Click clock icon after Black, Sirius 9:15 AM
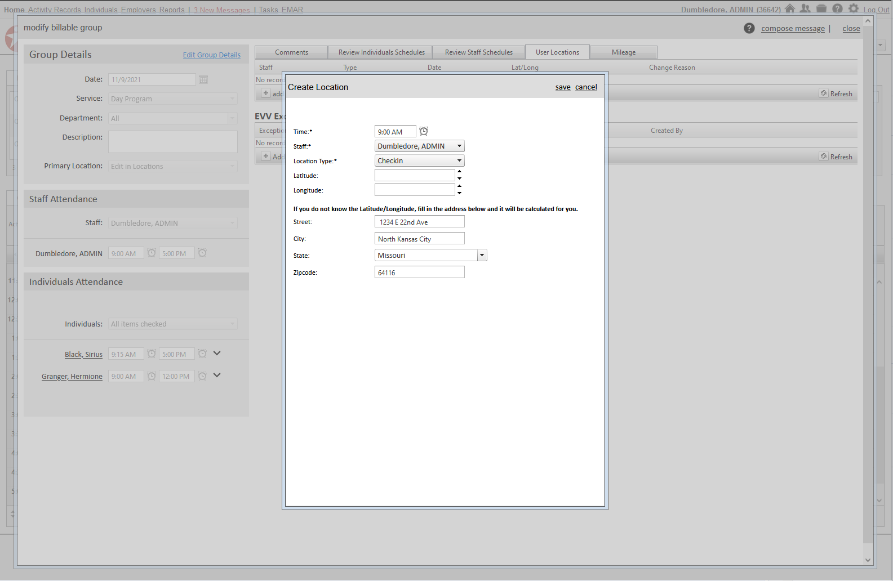893x581 pixels. pyautogui.click(x=152, y=354)
